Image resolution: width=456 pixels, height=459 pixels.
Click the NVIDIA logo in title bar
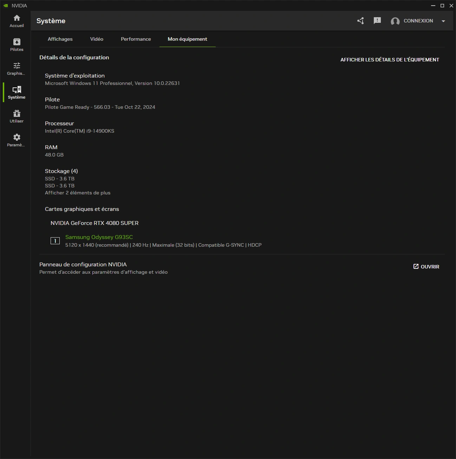tap(6, 6)
